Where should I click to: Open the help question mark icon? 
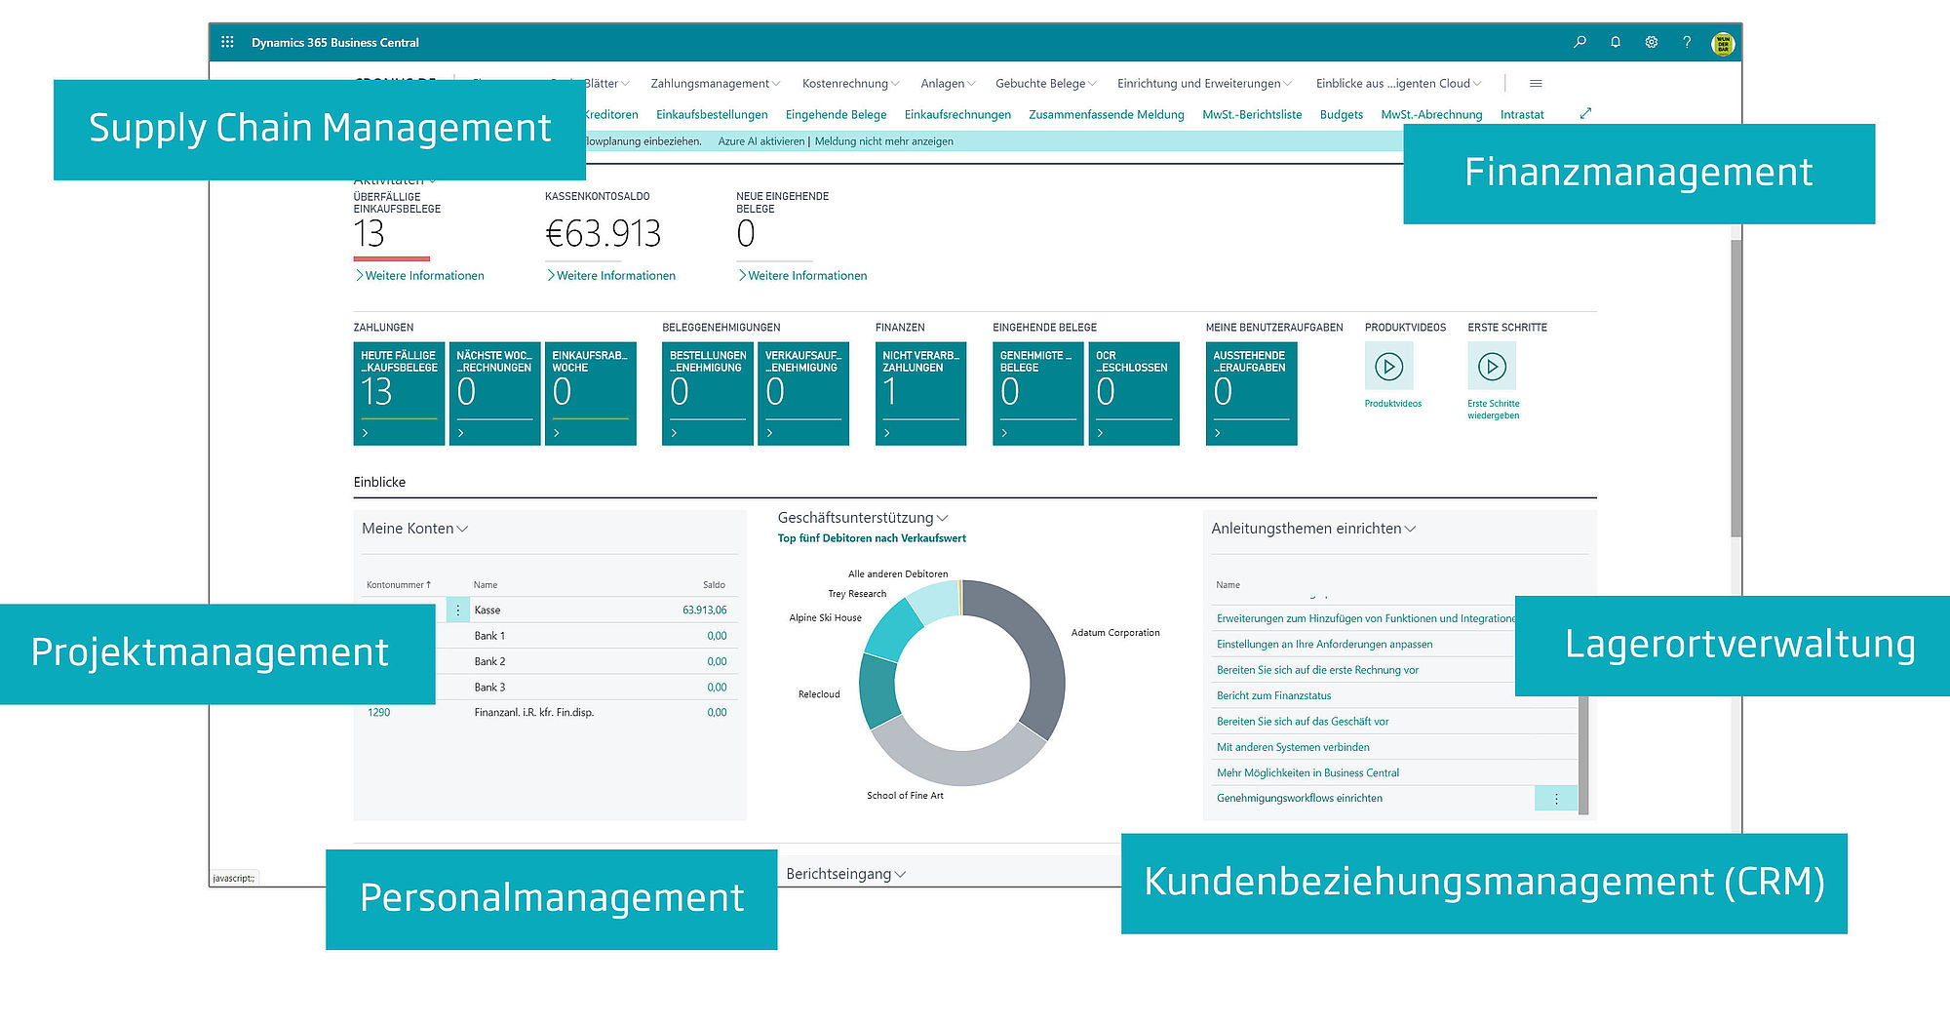[x=1687, y=42]
